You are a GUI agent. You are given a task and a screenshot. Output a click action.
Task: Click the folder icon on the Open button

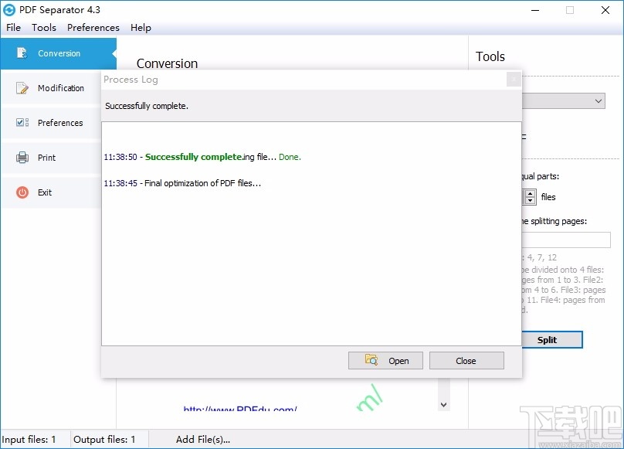371,360
